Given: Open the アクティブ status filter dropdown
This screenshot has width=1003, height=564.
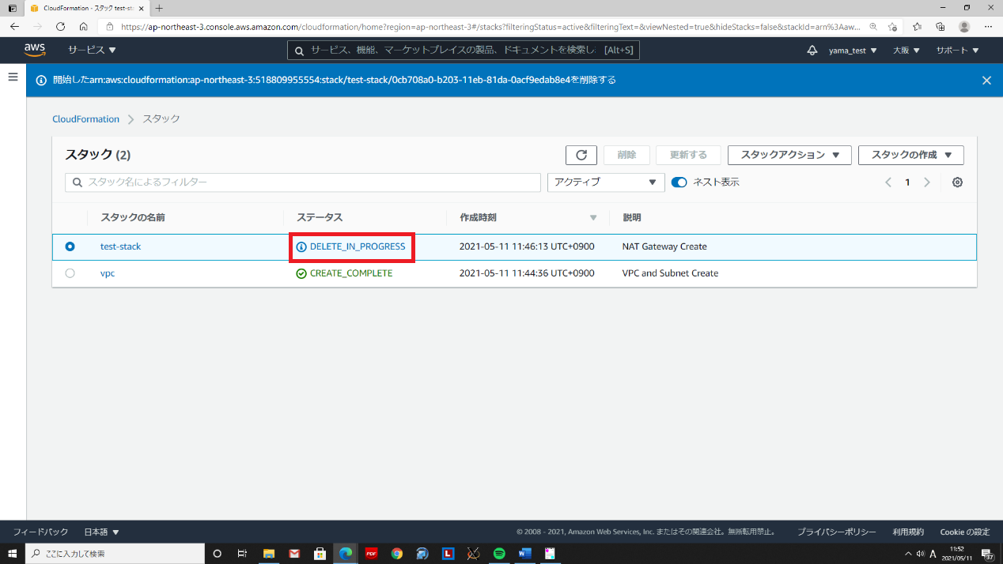Looking at the screenshot, I should (x=606, y=182).
